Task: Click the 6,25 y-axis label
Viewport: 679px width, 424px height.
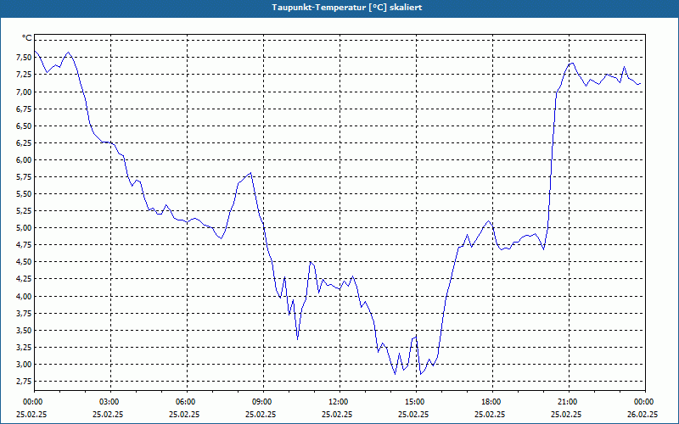Action: pos(23,142)
